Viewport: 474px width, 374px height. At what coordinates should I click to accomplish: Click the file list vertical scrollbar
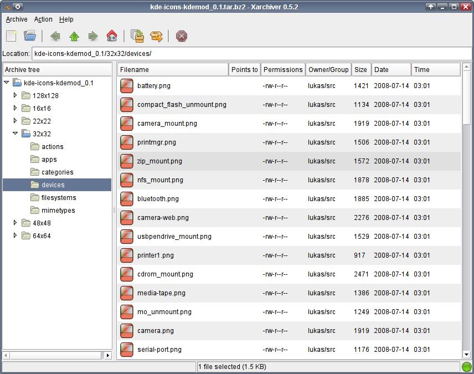click(x=466, y=222)
